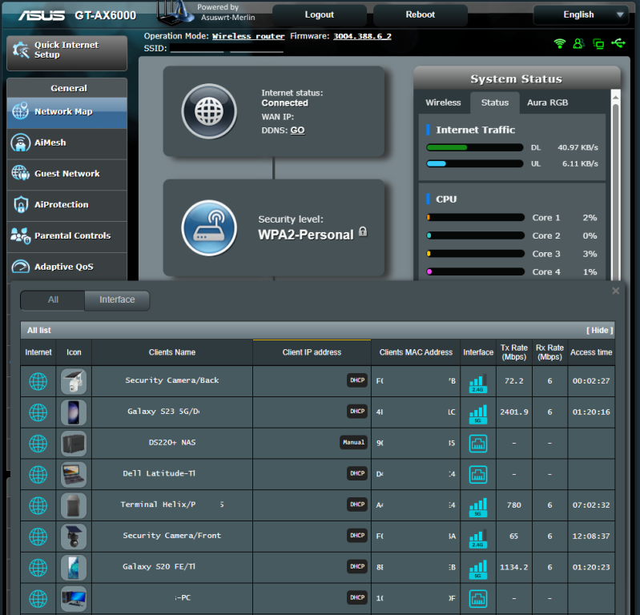Select the All tab in client list
The height and width of the screenshot is (615, 640).
click(53, 300)
